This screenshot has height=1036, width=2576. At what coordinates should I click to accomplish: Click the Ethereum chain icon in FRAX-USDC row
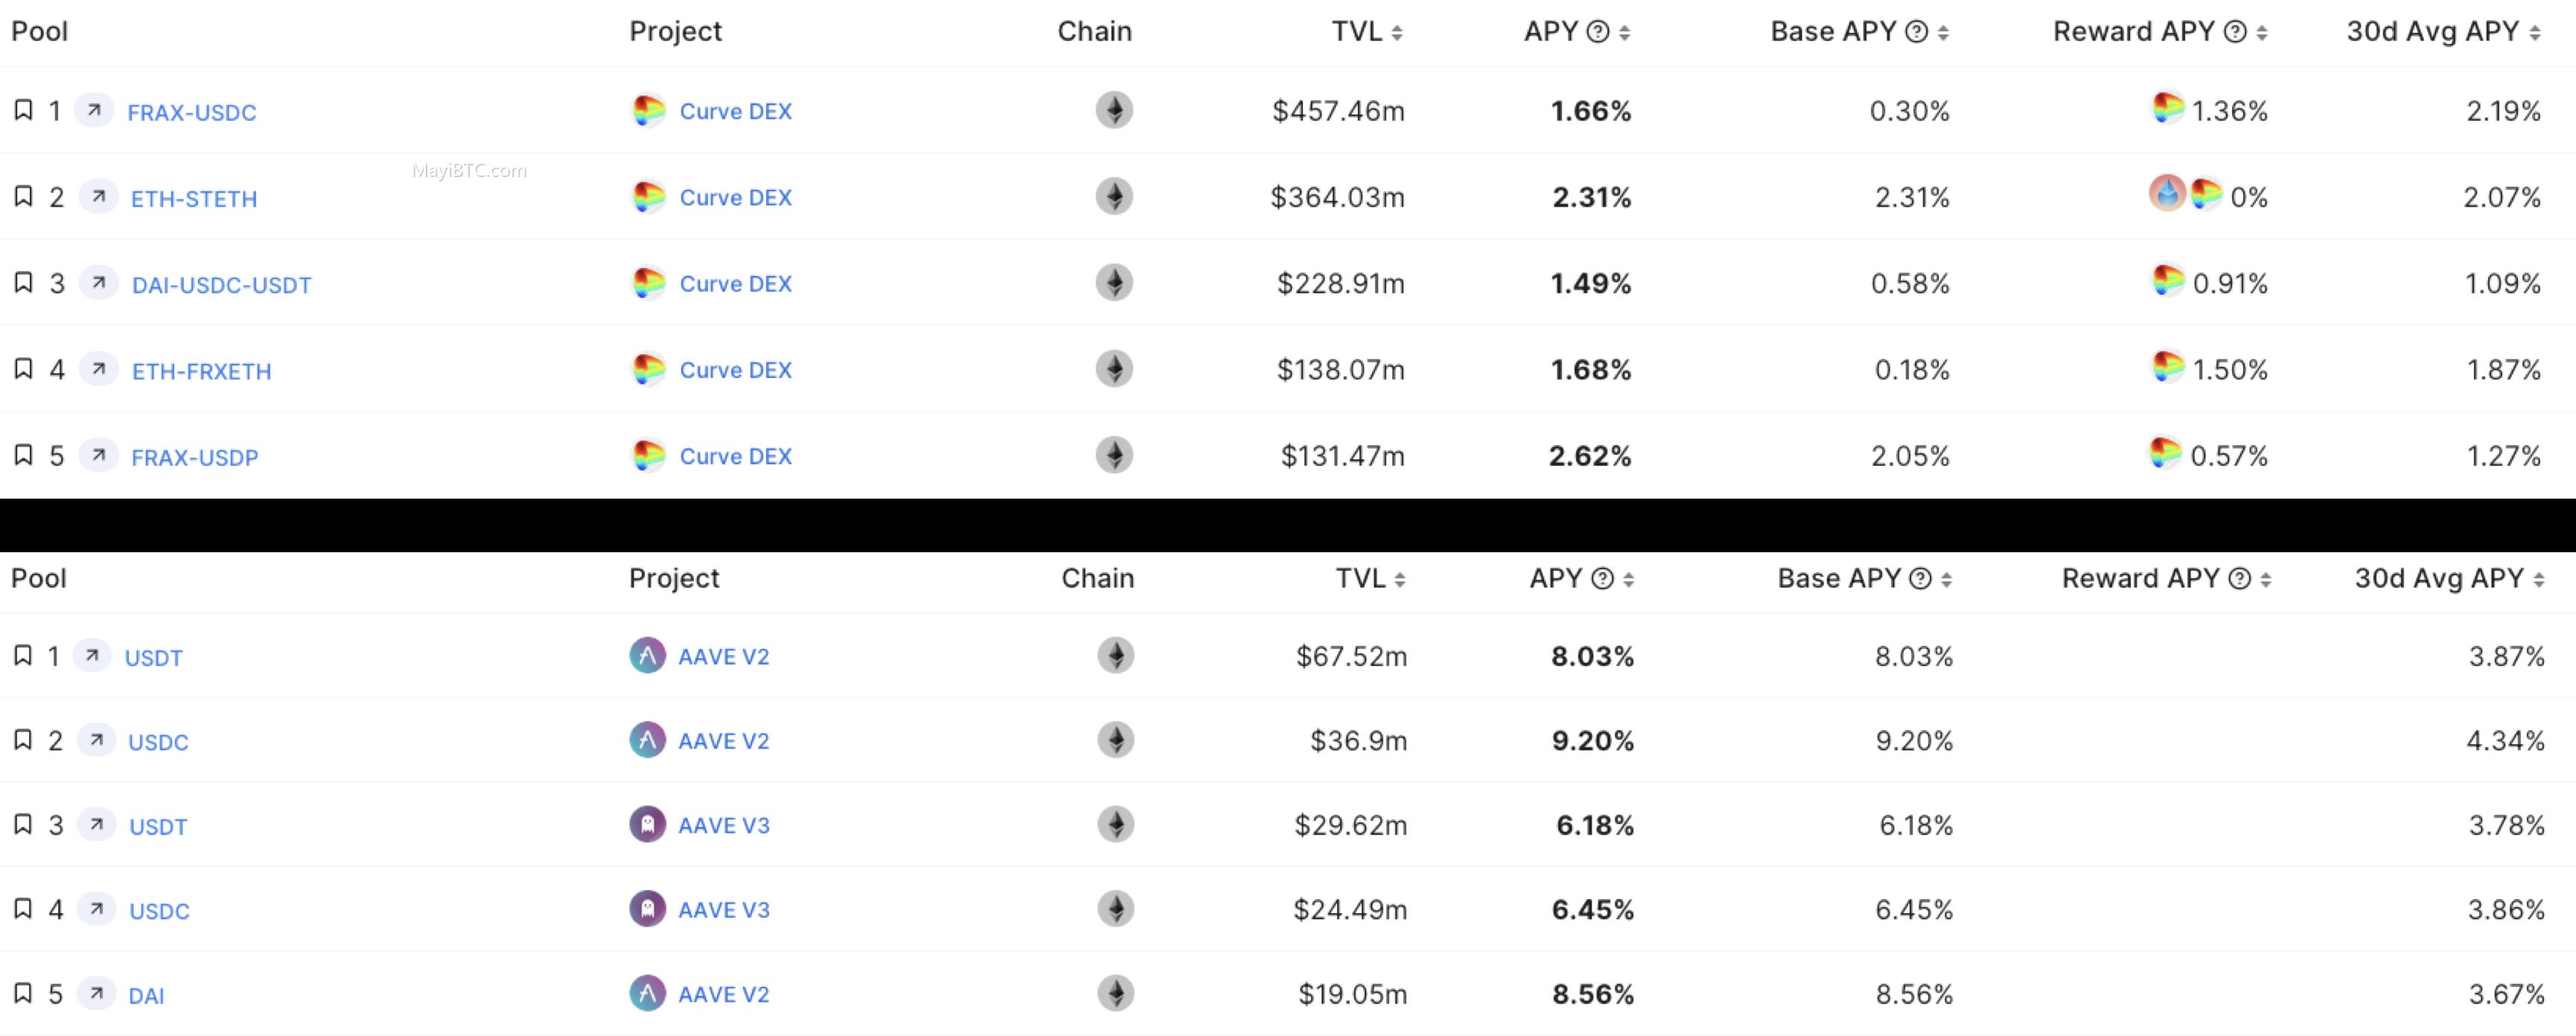point(1114,110)
